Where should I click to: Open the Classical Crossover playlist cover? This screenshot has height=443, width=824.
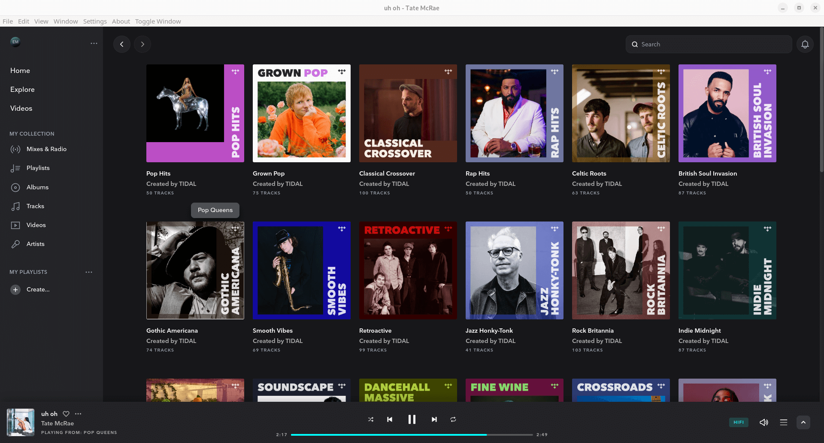coord(408,113)
